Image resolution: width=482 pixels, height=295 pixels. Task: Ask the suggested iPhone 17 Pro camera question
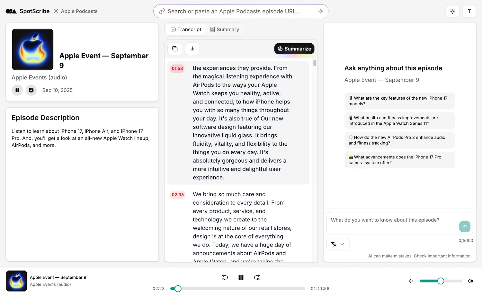[399, 160]
